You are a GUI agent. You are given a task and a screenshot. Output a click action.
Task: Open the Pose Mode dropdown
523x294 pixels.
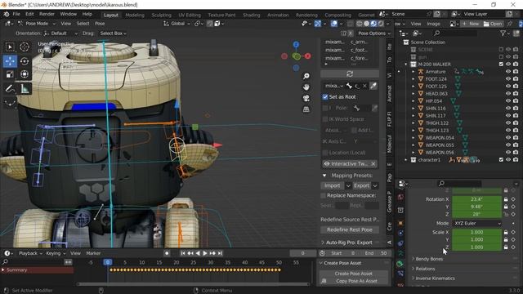[x=36, y=24]
